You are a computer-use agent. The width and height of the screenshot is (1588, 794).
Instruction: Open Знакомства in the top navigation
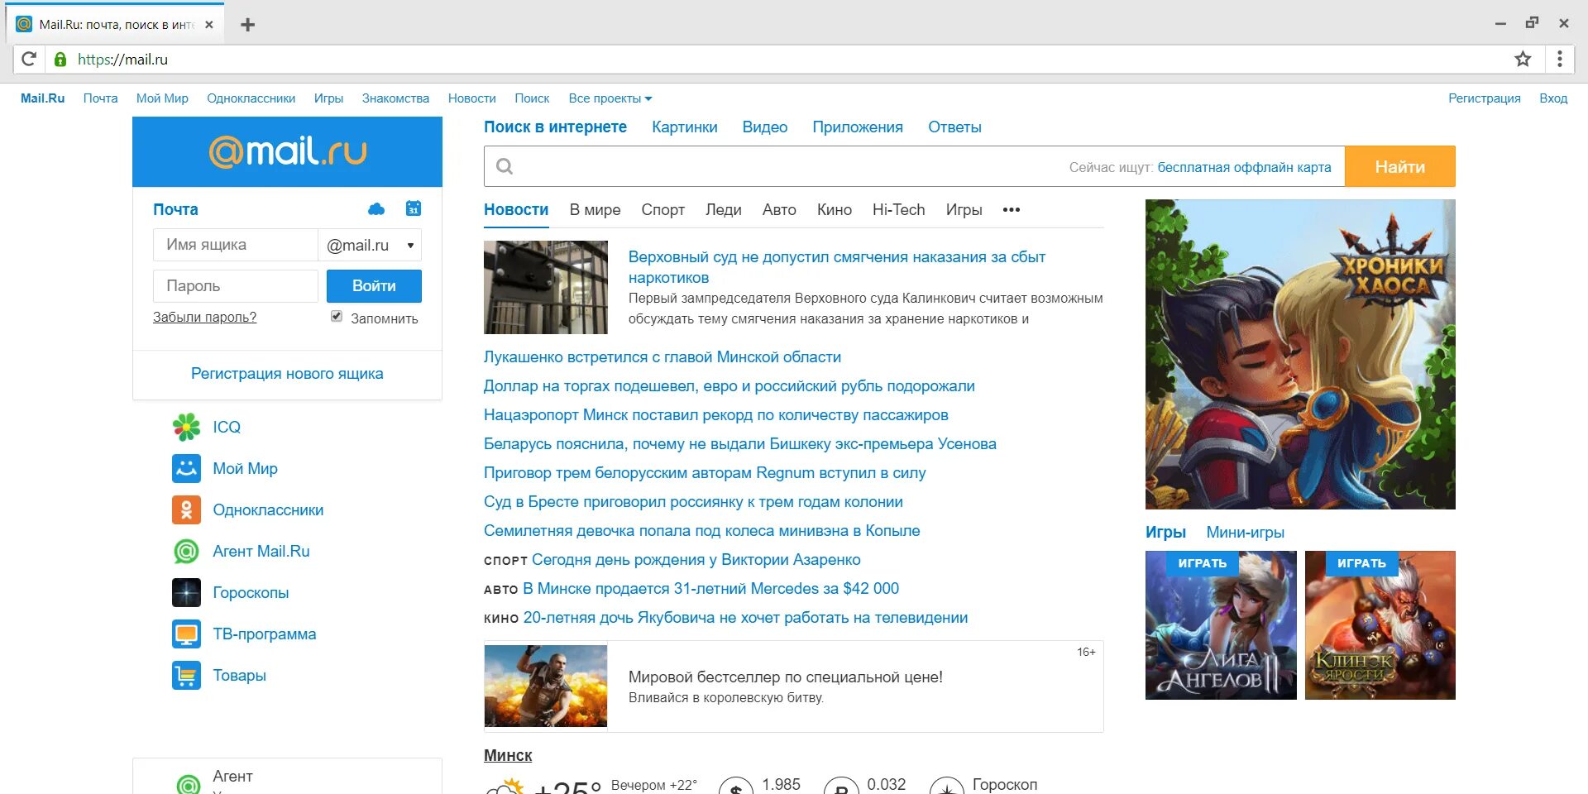click(x=395, y=98)
